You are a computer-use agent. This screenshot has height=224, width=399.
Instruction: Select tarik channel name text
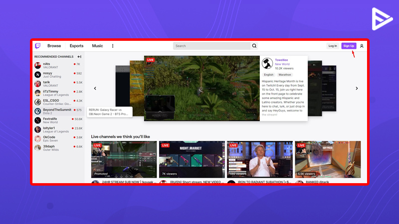(x=46, y=82)
